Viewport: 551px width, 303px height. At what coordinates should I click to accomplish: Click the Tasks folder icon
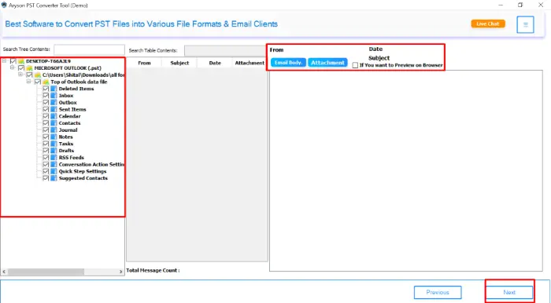(x=54, y=144)
